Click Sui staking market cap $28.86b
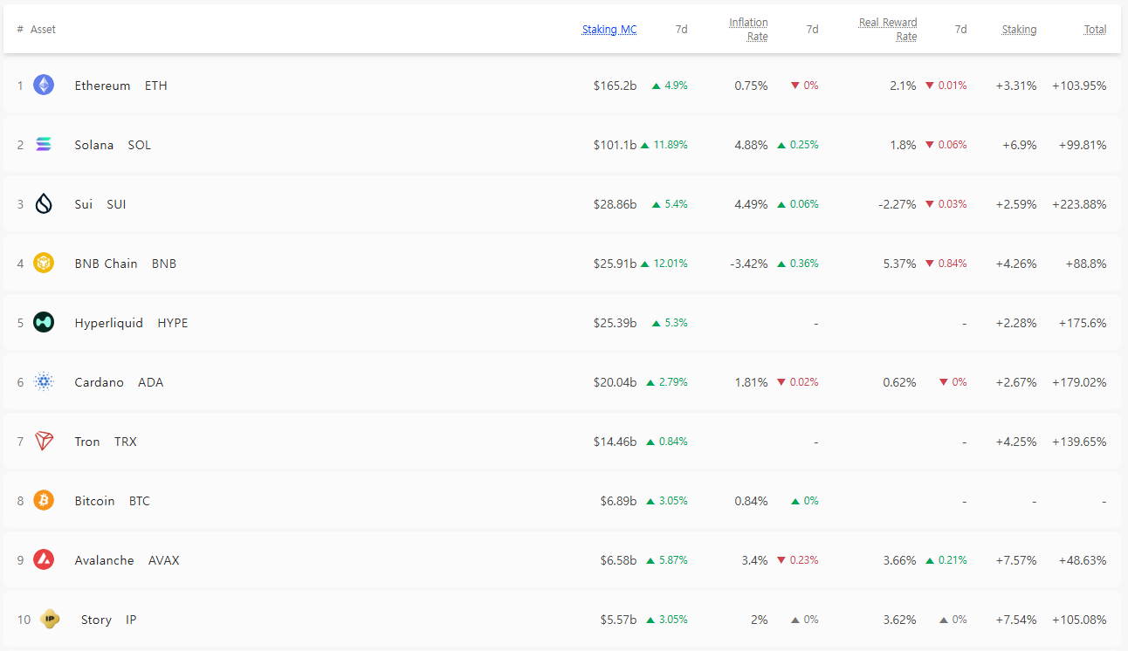 616,204
